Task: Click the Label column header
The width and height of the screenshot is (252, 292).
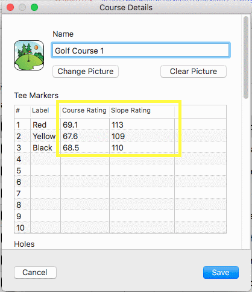Action: [45, 110]
